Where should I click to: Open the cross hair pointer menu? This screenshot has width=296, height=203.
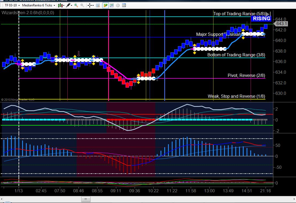click(91, 5)
